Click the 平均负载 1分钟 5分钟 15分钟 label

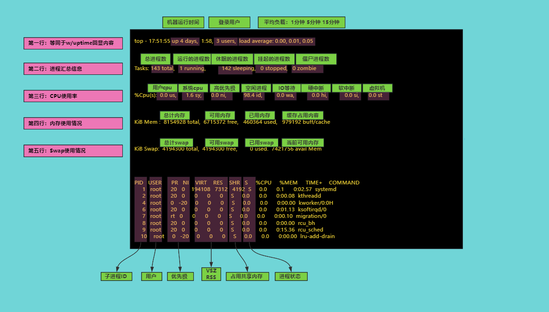(302, 22)
